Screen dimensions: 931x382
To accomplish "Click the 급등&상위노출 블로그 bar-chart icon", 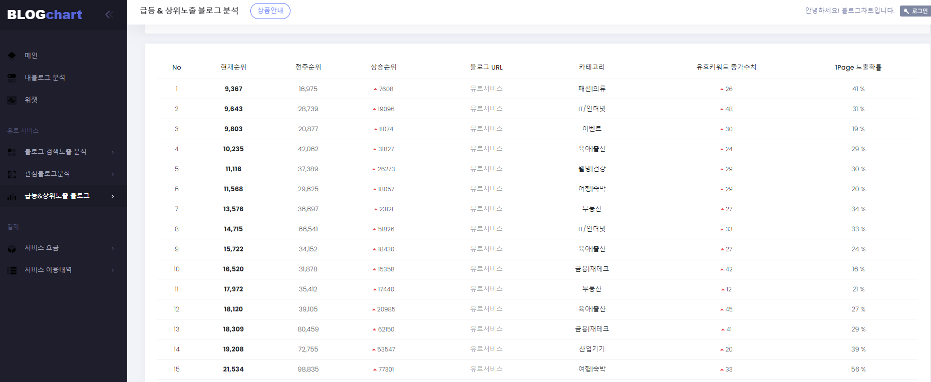I will tap(12, 196).
